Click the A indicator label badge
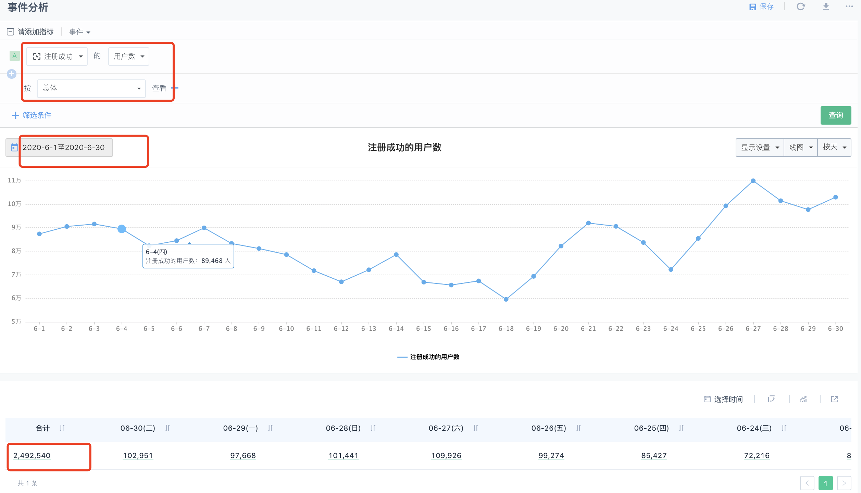This screenshot has height=493, width=861. pyautogui.click(x=14, y=56)
